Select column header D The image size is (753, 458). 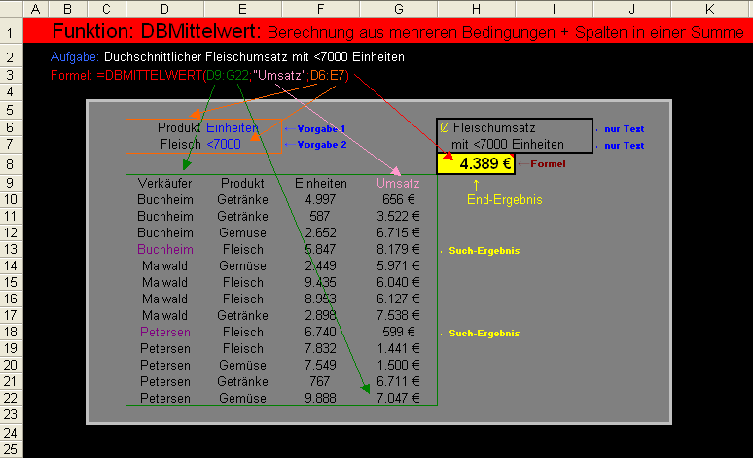coord(164,9)
